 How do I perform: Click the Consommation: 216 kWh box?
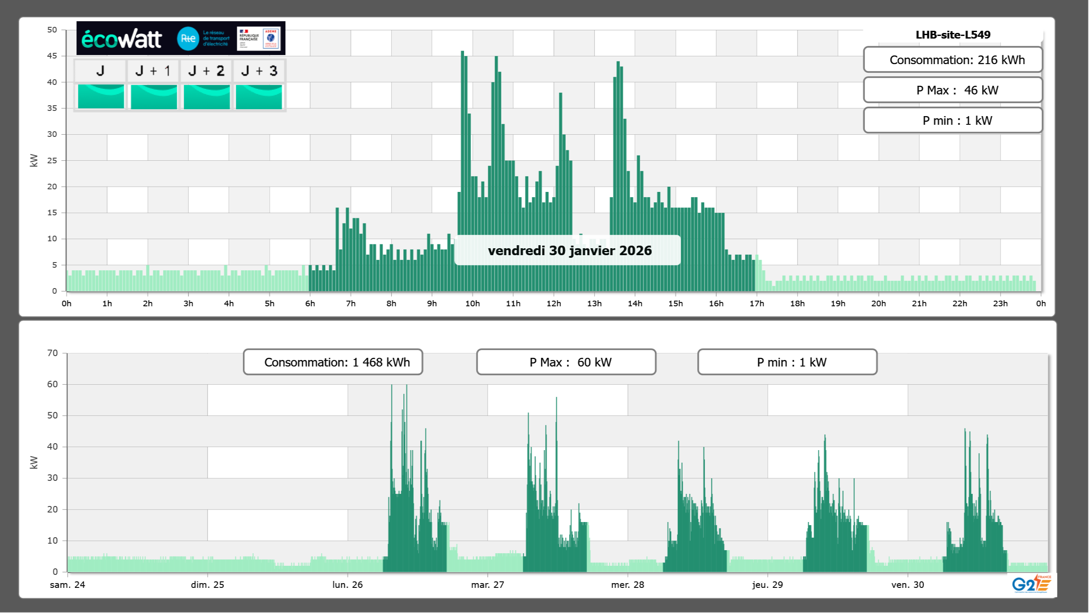(x=952, y=60)
